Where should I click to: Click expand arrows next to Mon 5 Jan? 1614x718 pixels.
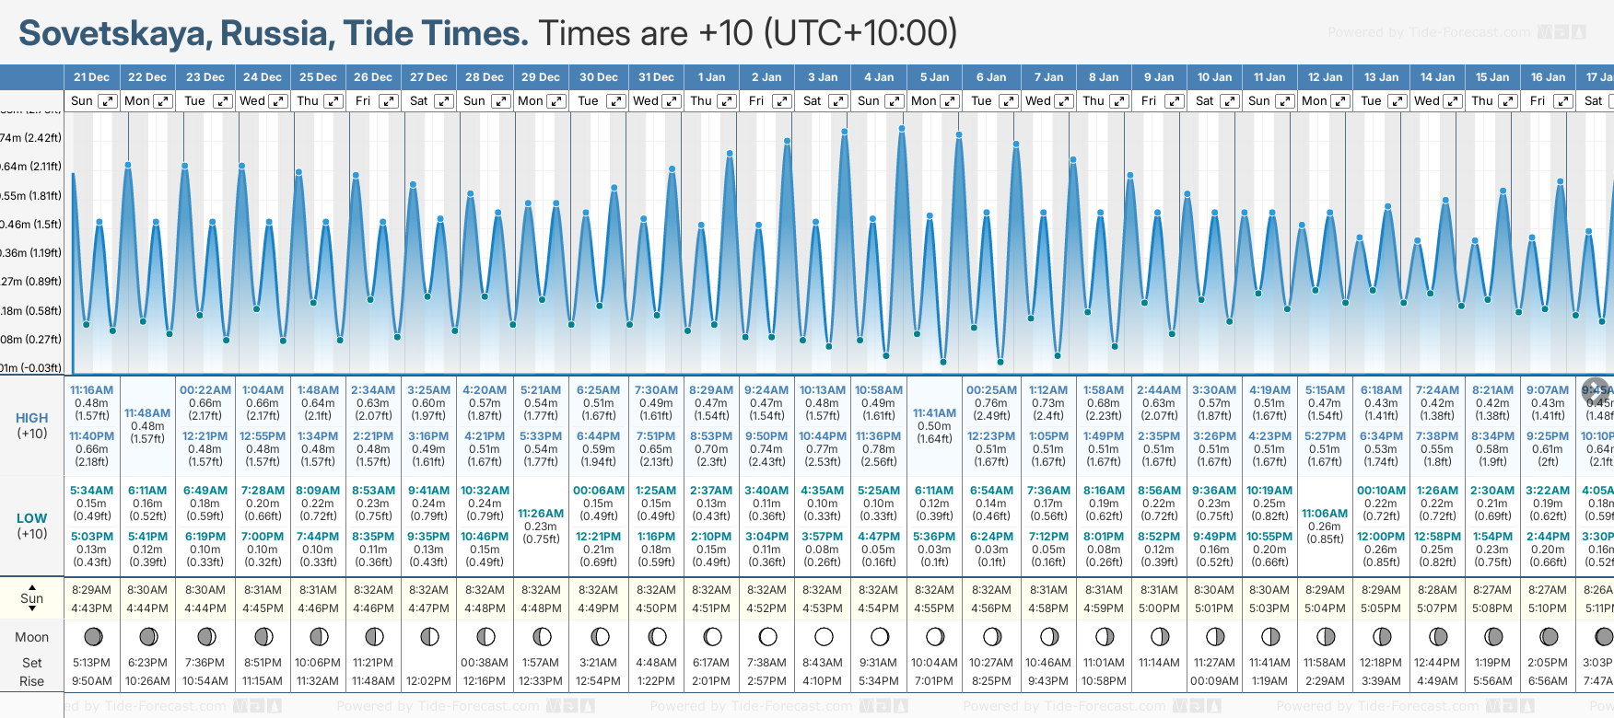[949, 101]
